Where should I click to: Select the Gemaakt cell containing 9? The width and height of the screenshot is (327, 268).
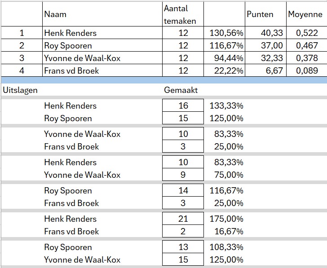click(x=183, y=175)
